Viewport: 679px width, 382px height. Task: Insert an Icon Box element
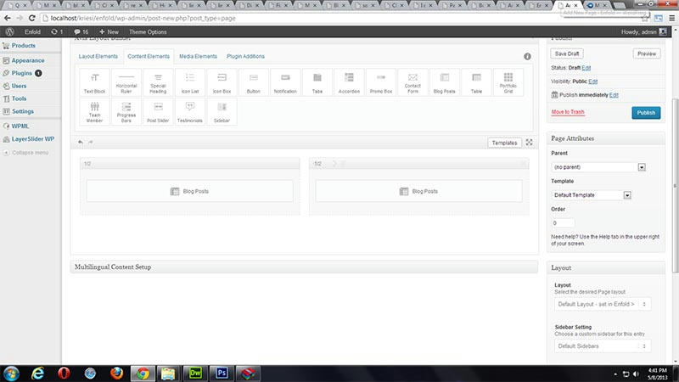click(x=222, y=82)
